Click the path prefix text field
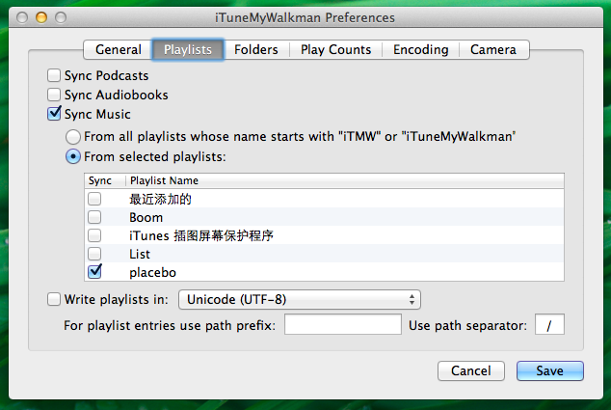 click(342, 325)
